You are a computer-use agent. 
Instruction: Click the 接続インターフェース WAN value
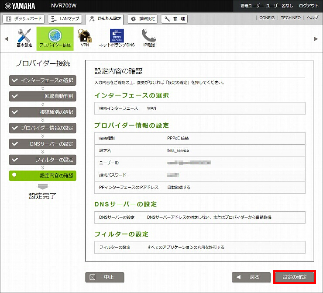click(x=151, y=108)
